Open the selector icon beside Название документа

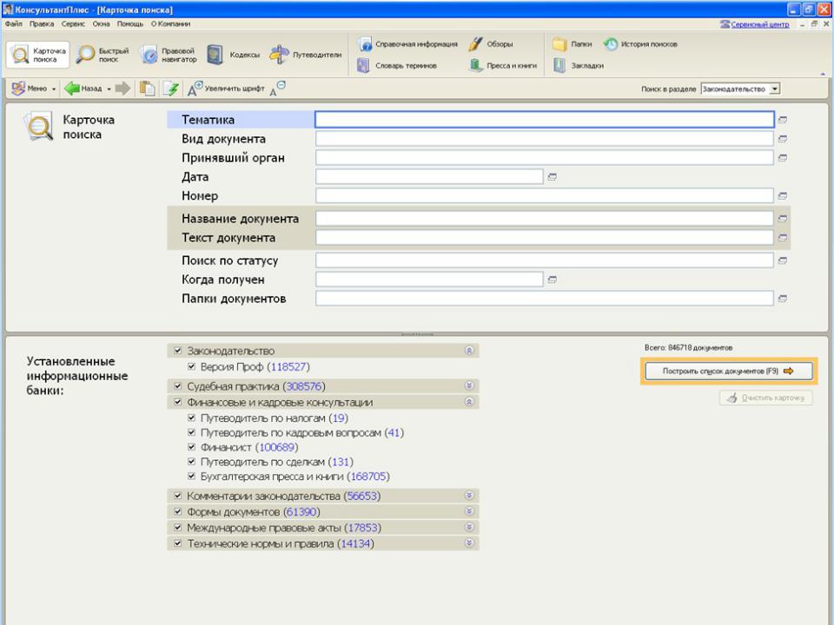point(783,219)
